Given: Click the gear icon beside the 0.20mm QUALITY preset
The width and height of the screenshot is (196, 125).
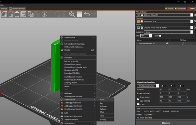Looking at the screenshot, I should (195, 15).
